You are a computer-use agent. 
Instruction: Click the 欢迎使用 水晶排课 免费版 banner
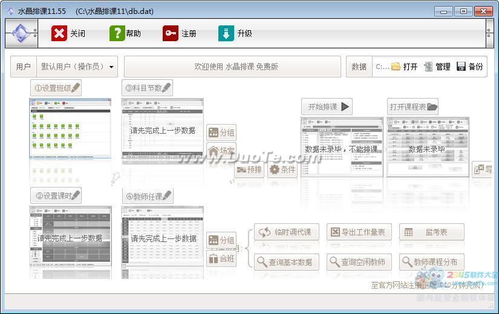(x=233, y=67)
